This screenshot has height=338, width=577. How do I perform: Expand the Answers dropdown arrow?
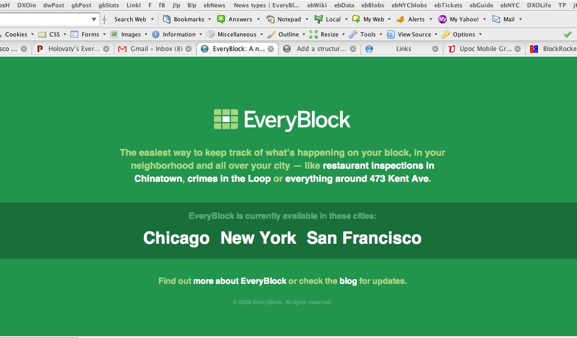pos(258,19)
